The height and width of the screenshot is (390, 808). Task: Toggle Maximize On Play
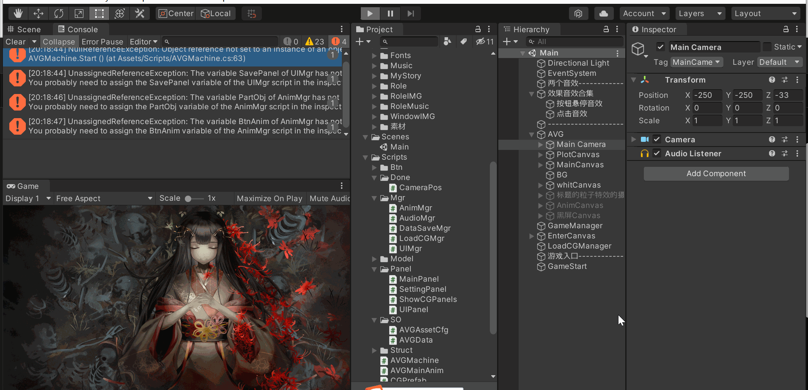269,198
